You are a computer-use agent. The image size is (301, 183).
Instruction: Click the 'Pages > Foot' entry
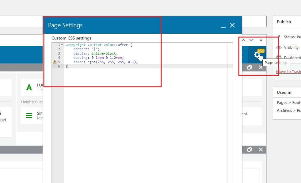tap(289, 103)
